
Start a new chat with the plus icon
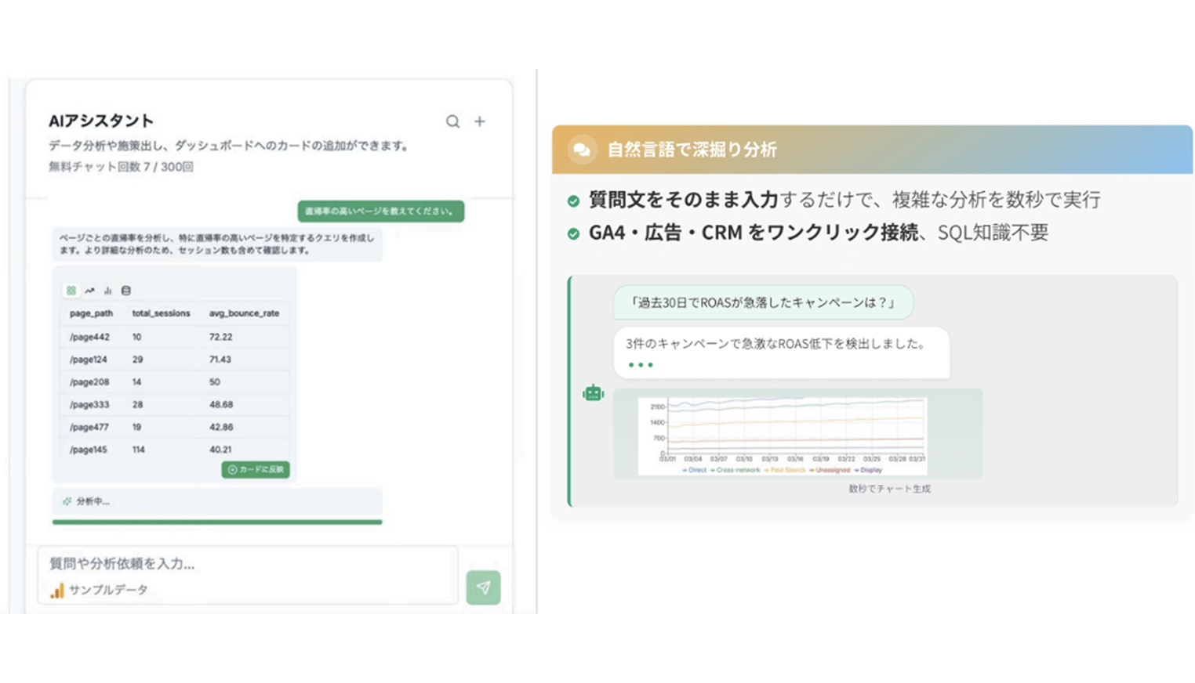[480, 121]
